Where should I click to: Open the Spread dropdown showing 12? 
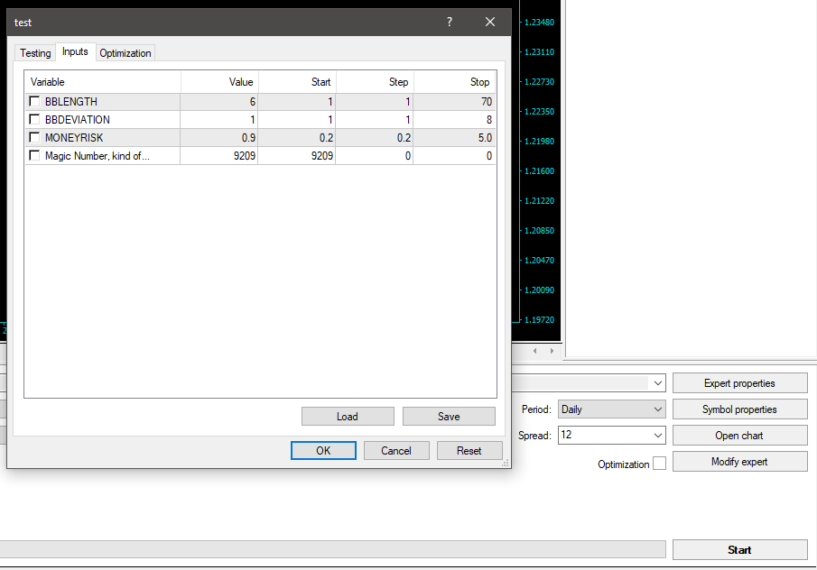611,436
